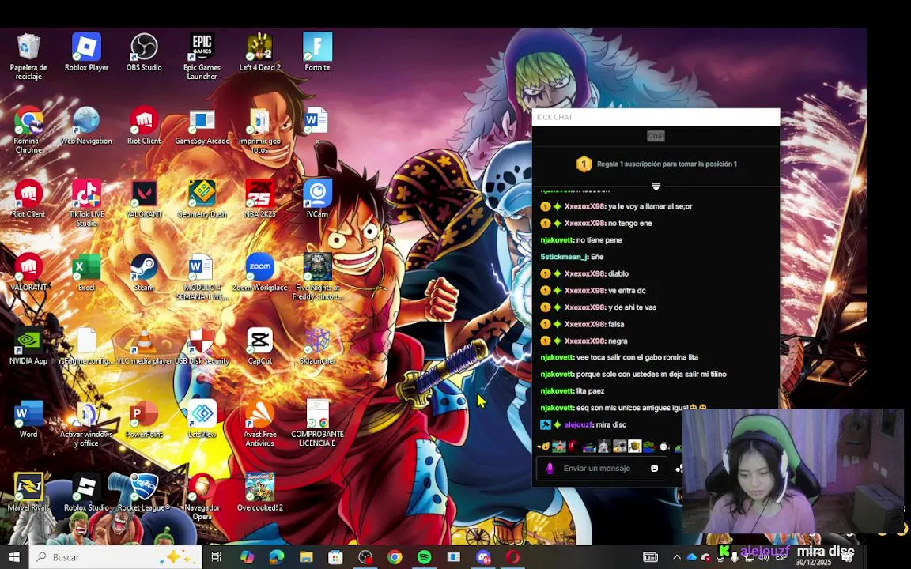Launch TikTok LIVE Studio shortcut

pyautogui.click(x=86, y=202)
